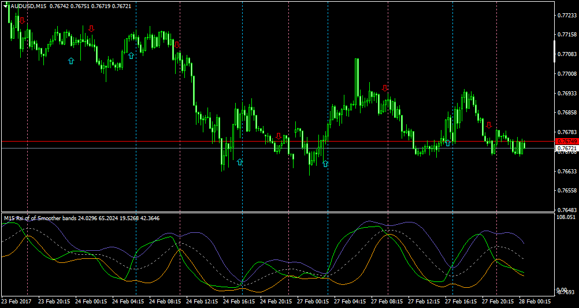Click the last red down arrow near 27 Feb 20:15
Image resolution: width=579 pixels, height=308 pixels.
tap(489, 125)
